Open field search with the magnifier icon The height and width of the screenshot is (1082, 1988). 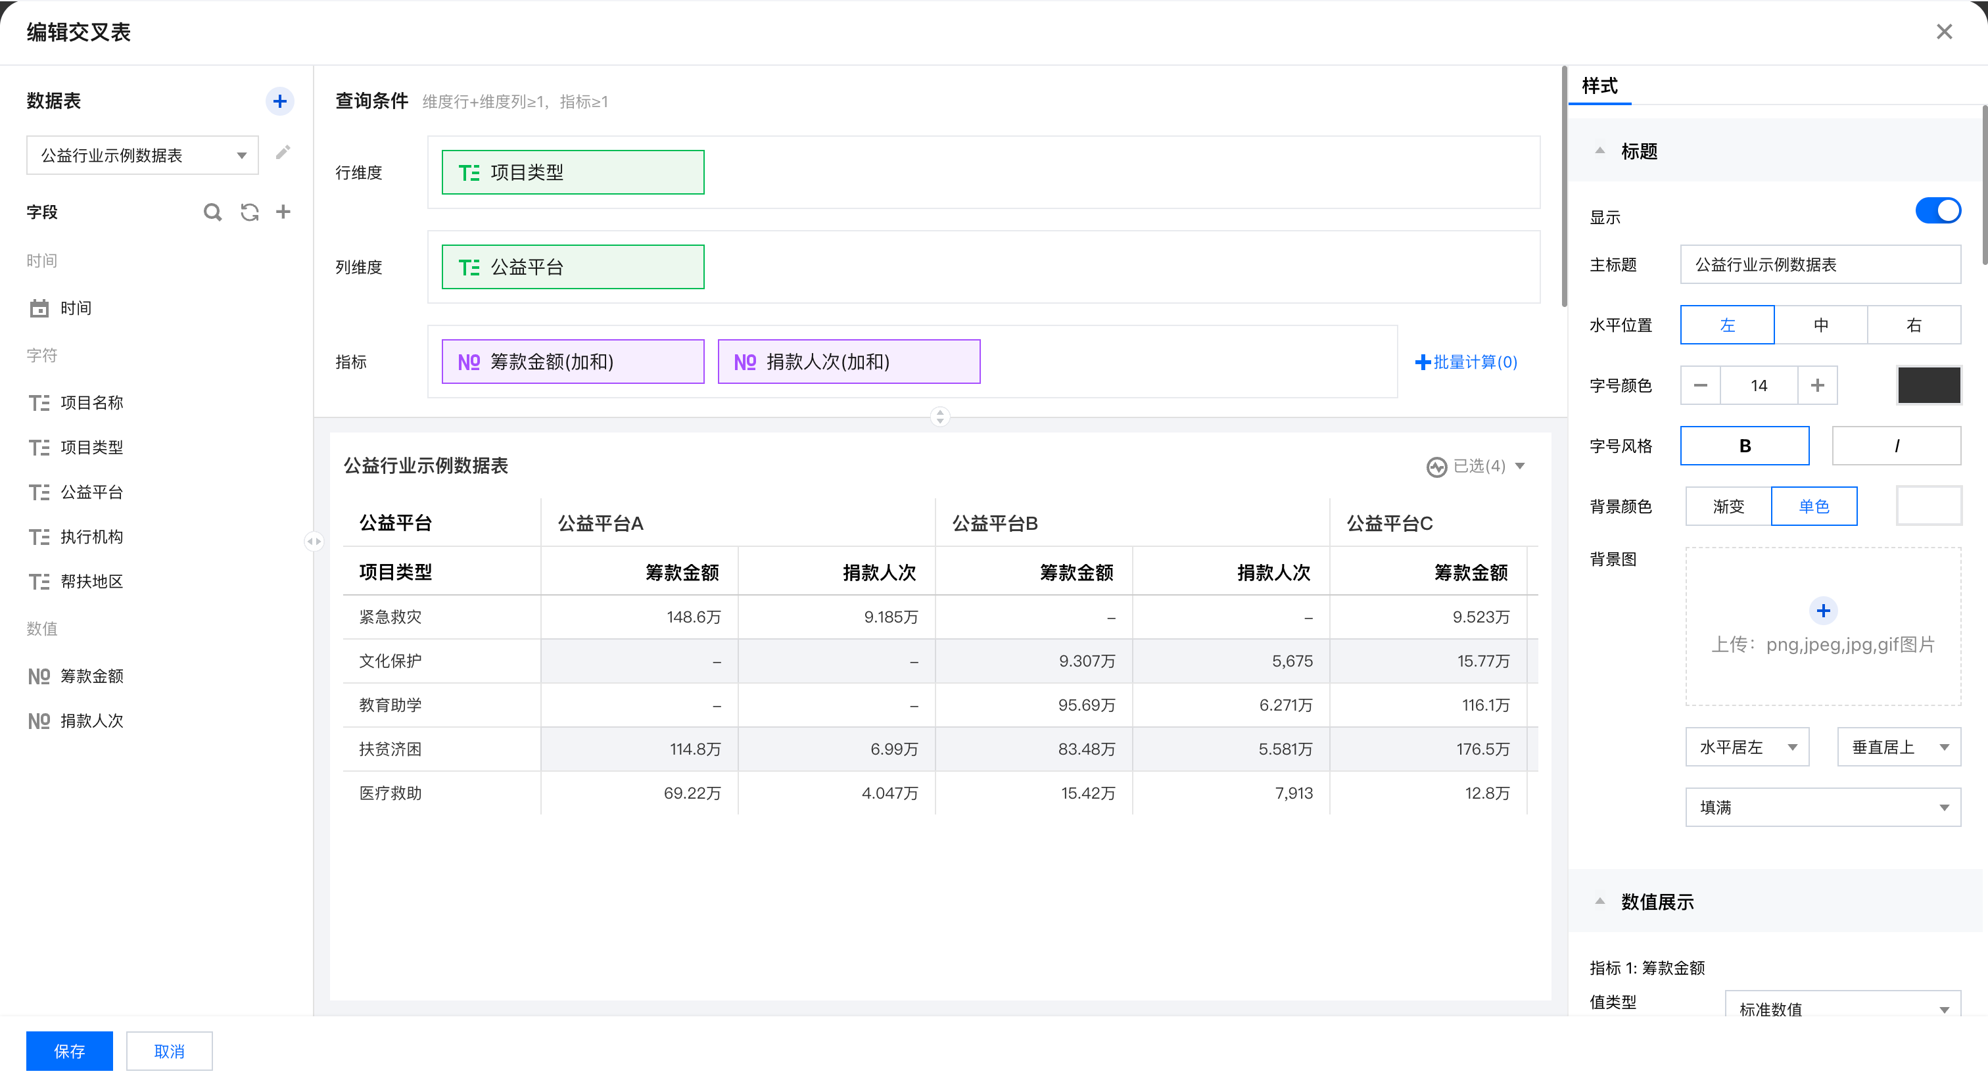pos(212,212)
